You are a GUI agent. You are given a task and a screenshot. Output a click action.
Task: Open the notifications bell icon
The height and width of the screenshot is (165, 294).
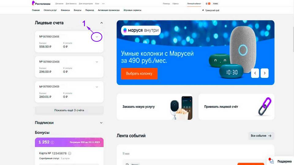(x=207, y=4)
